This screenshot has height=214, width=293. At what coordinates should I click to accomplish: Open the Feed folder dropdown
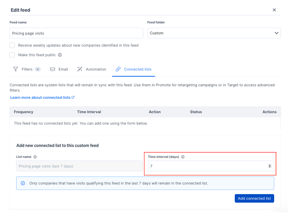[x=214, y=33]
